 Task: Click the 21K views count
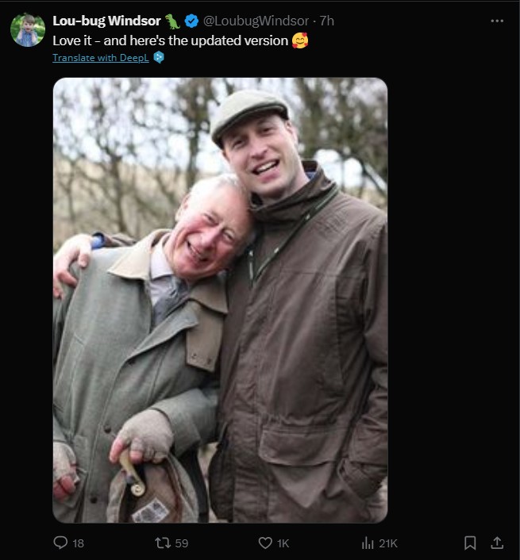tap(388, 543)
